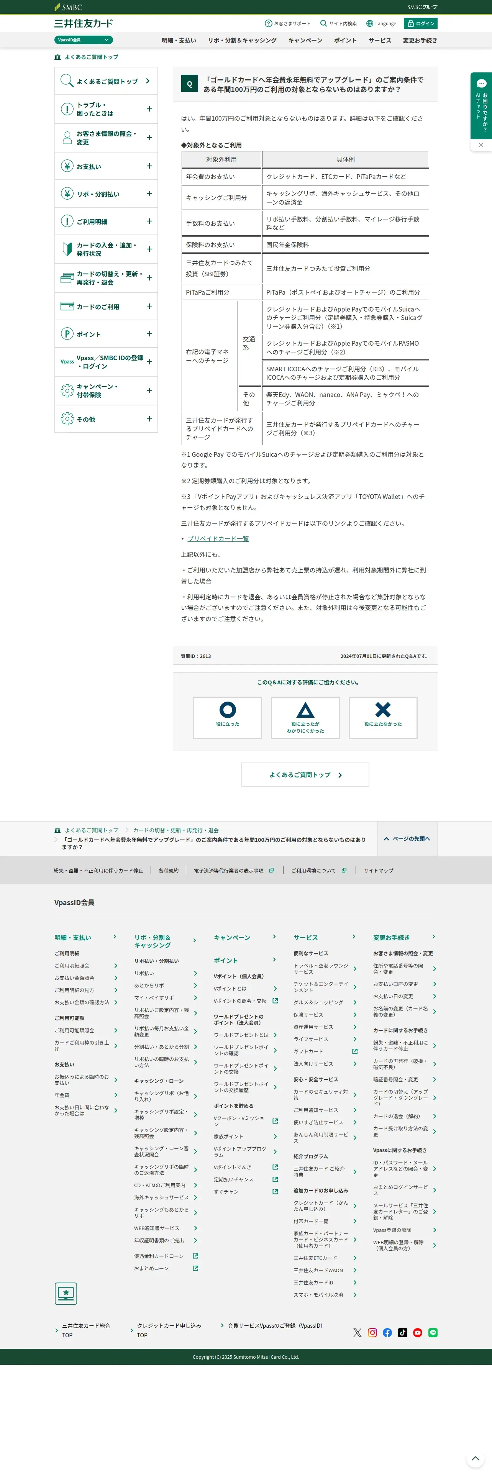Click ページの先頭へ link
Image resolution: width=492 pixels, height=1476 pixels.
tap(407, 838)
